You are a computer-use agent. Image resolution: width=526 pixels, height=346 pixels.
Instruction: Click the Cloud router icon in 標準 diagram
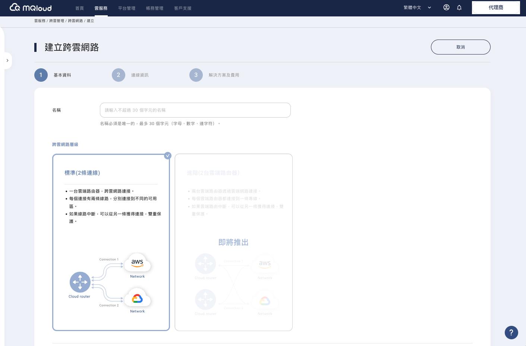pyautogui.click(x=80, y=282)
